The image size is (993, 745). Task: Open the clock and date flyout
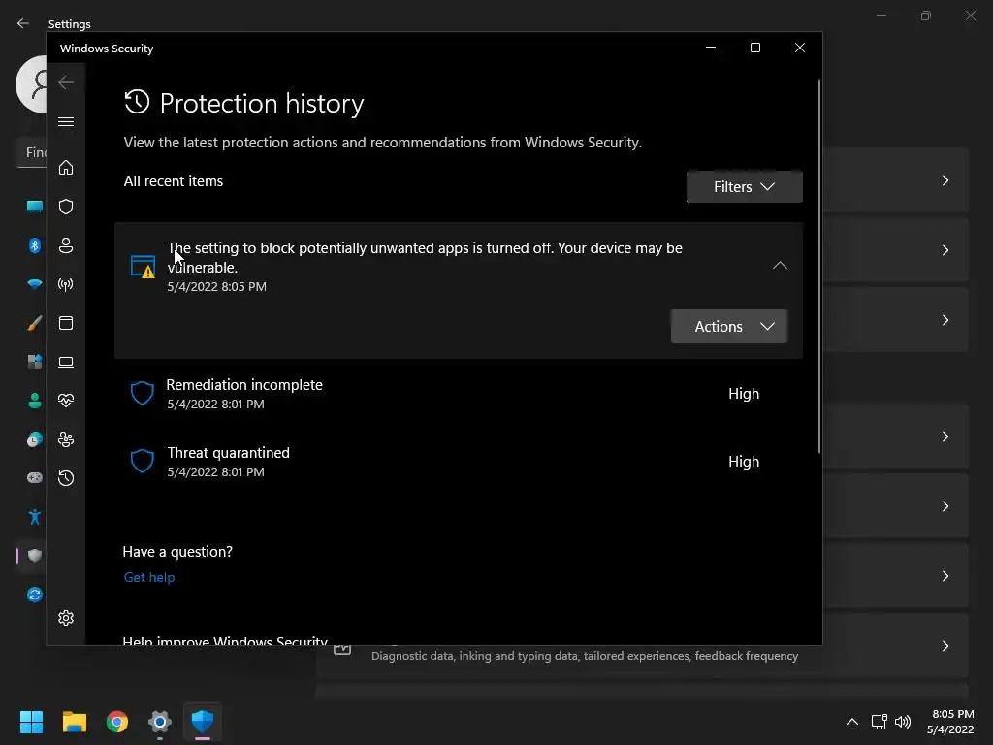tap(950, 722)
